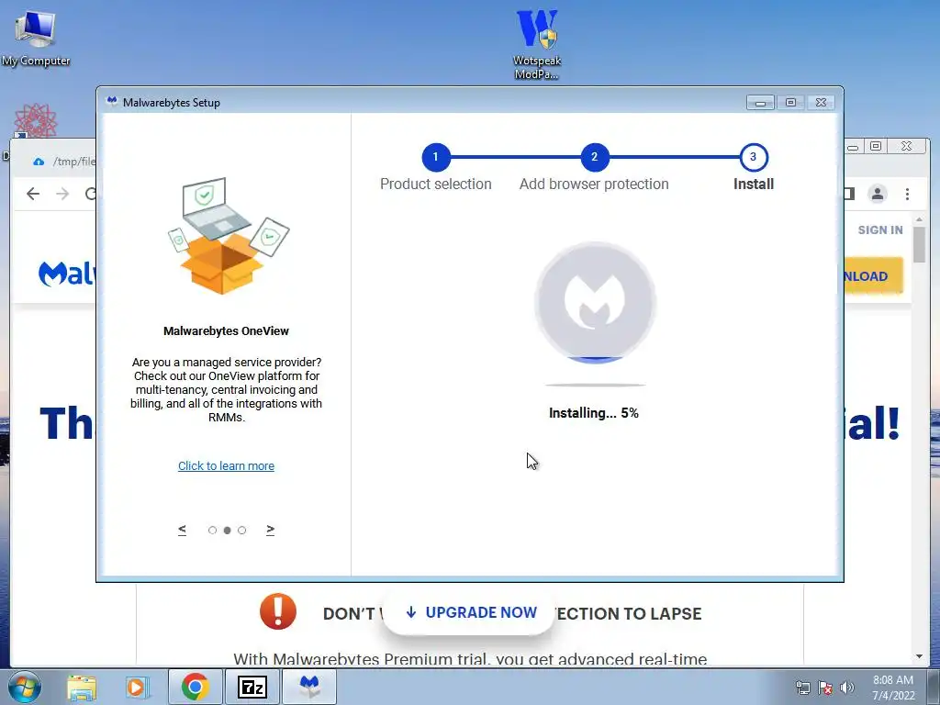The width and height of the screenshot is (940, 705).
Task: Open File Explorer taskbar icon
Action: [82, 687]
